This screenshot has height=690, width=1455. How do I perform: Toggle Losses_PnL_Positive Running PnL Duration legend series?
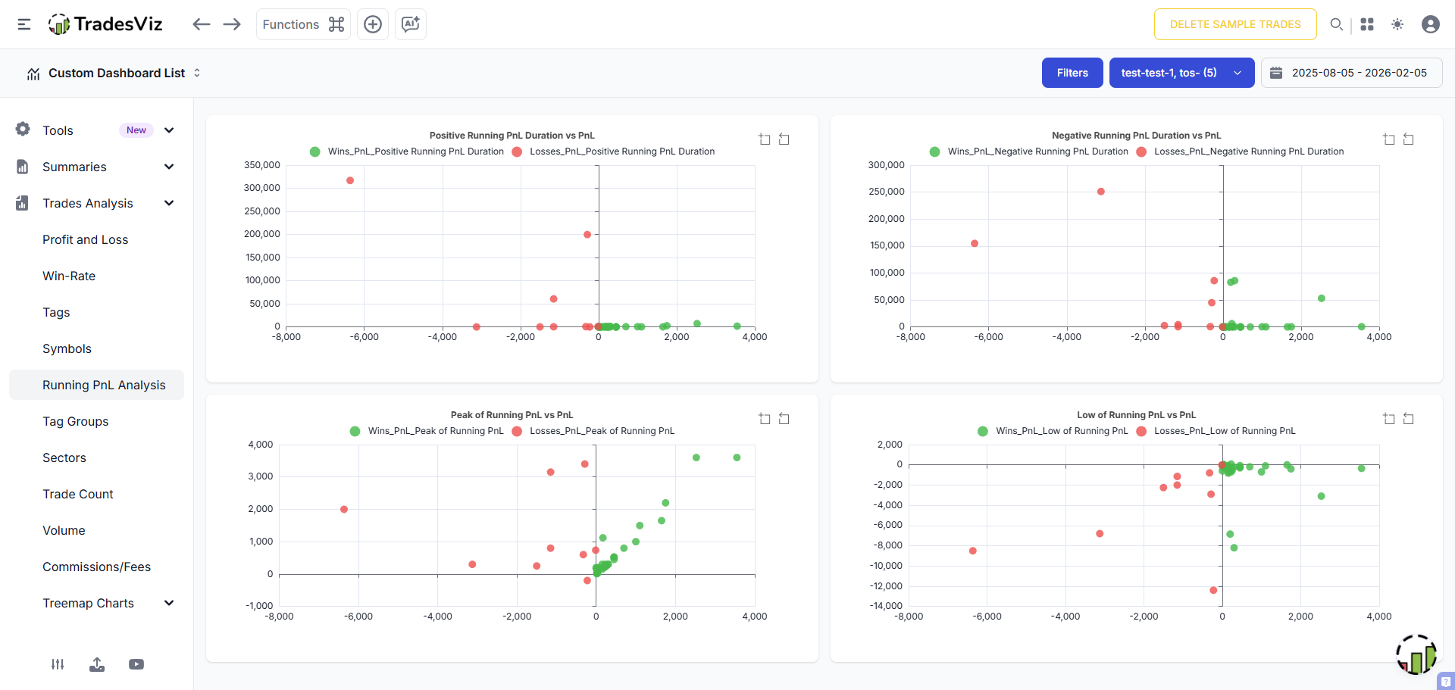point(613,151)
